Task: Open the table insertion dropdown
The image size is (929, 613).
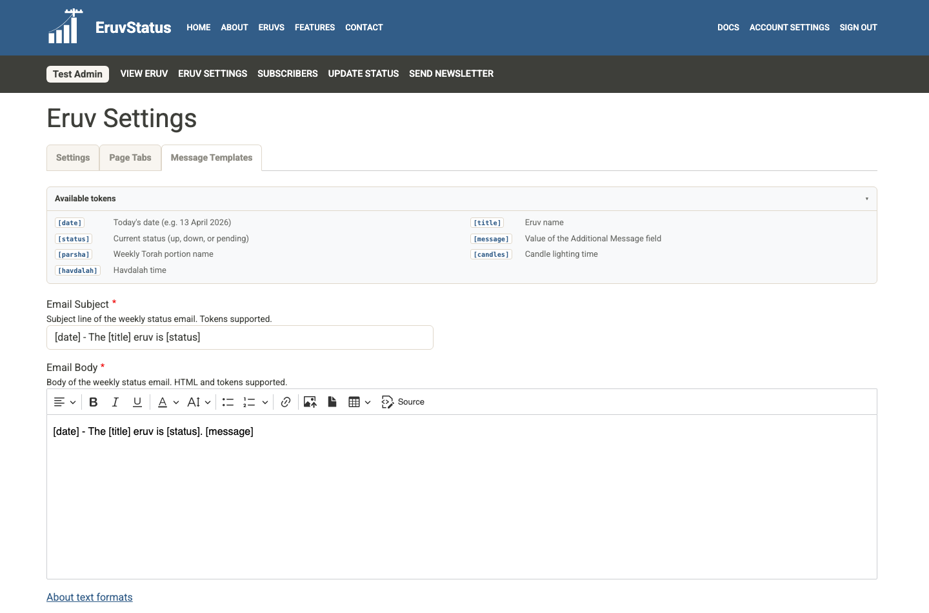Action: 368,401
